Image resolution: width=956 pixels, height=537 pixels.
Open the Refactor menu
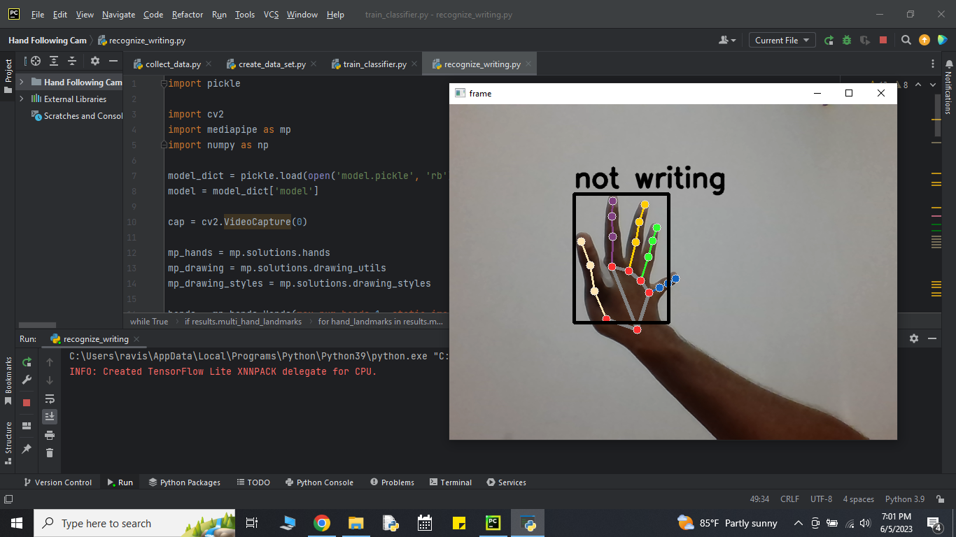click(x=188, y=15)
